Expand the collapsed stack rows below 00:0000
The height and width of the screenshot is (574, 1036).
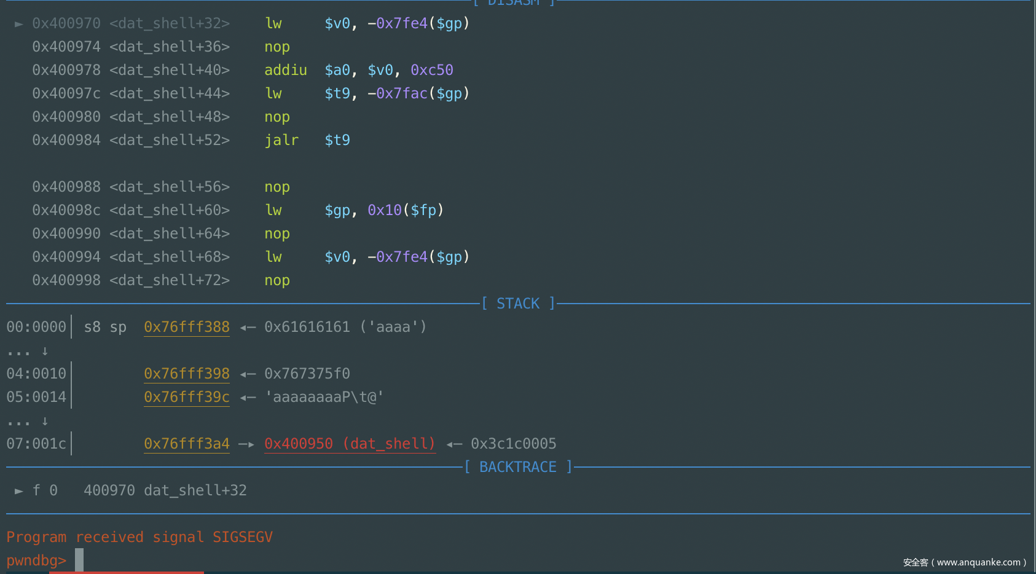(x=28, y=352)
